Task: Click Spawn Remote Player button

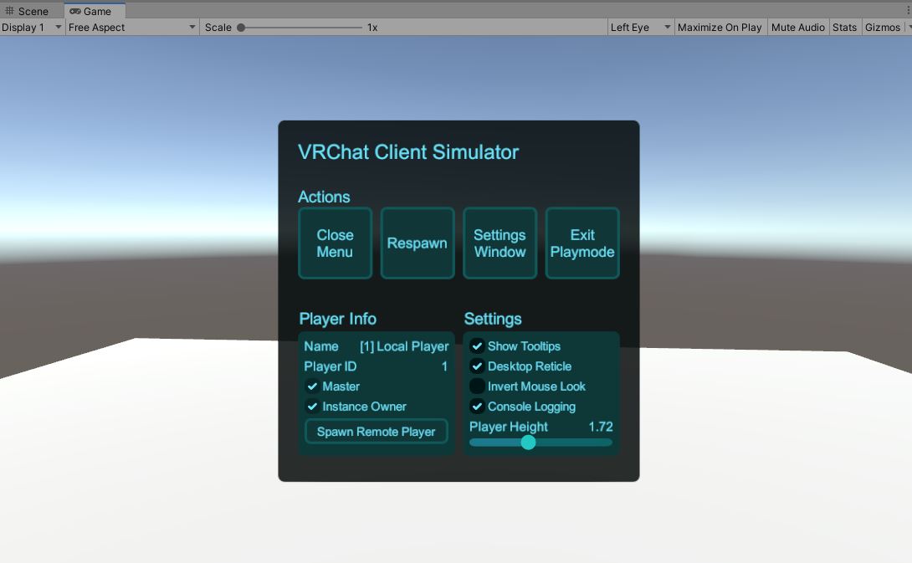Action: pyautogui.click(x=377, y=432)
